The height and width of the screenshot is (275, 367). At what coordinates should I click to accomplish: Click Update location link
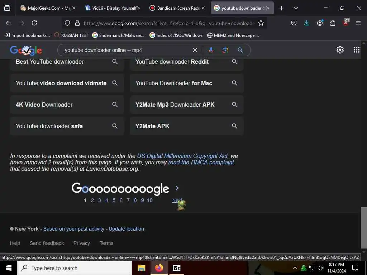coord(127,229)
